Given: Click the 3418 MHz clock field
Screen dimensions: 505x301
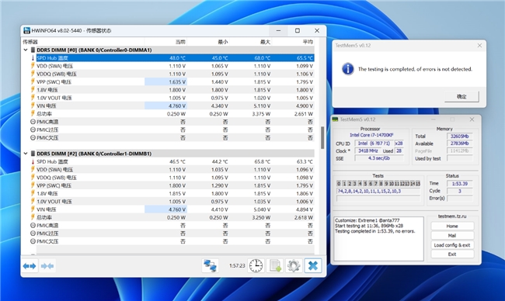Looking at the screenshot, I should pos(367,150).
